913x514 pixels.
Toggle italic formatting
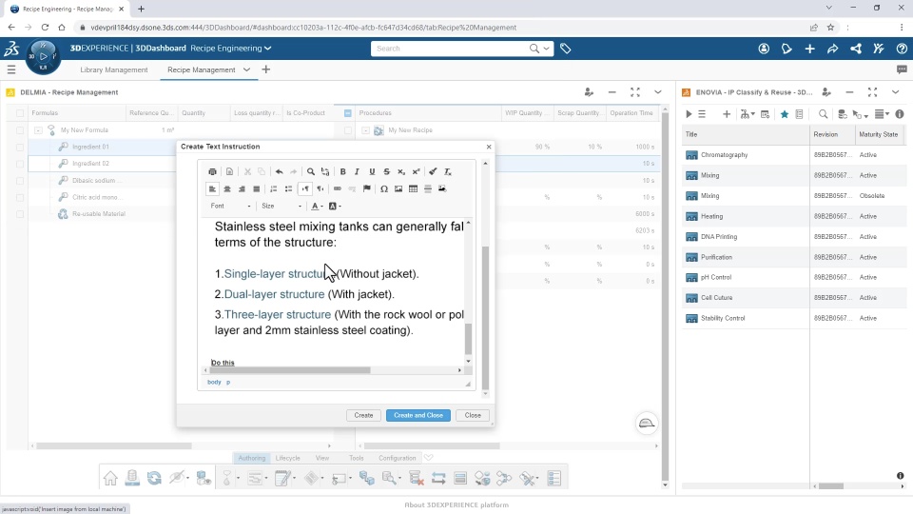coord(357,172)
